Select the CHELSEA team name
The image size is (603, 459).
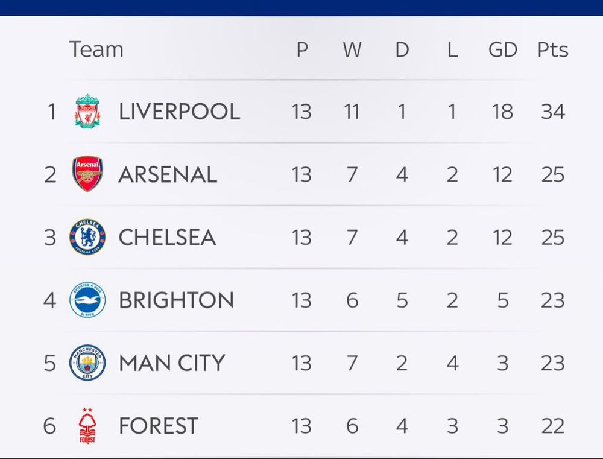(167, 237)
